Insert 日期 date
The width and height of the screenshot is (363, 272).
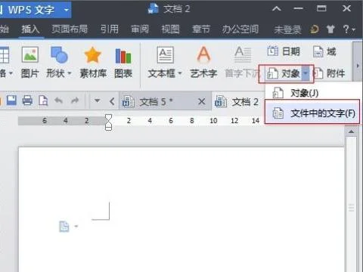tap(284, 51)
